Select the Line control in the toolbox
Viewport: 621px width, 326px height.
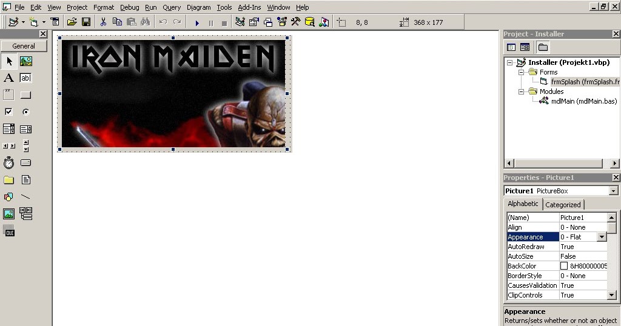(25, 196)
